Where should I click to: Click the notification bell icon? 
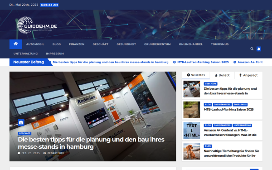click(259, 49)
